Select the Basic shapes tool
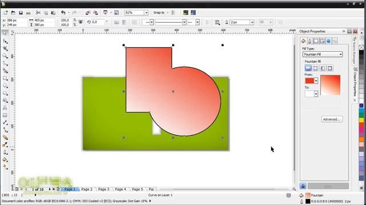The width and height of the screenshot is (366, 205). 5,100
